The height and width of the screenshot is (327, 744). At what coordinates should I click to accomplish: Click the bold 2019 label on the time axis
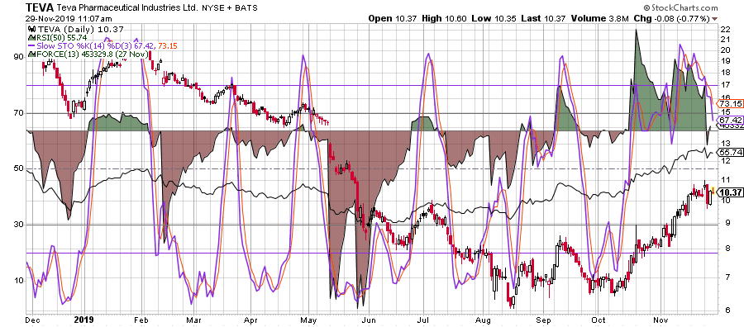(85, 320)
